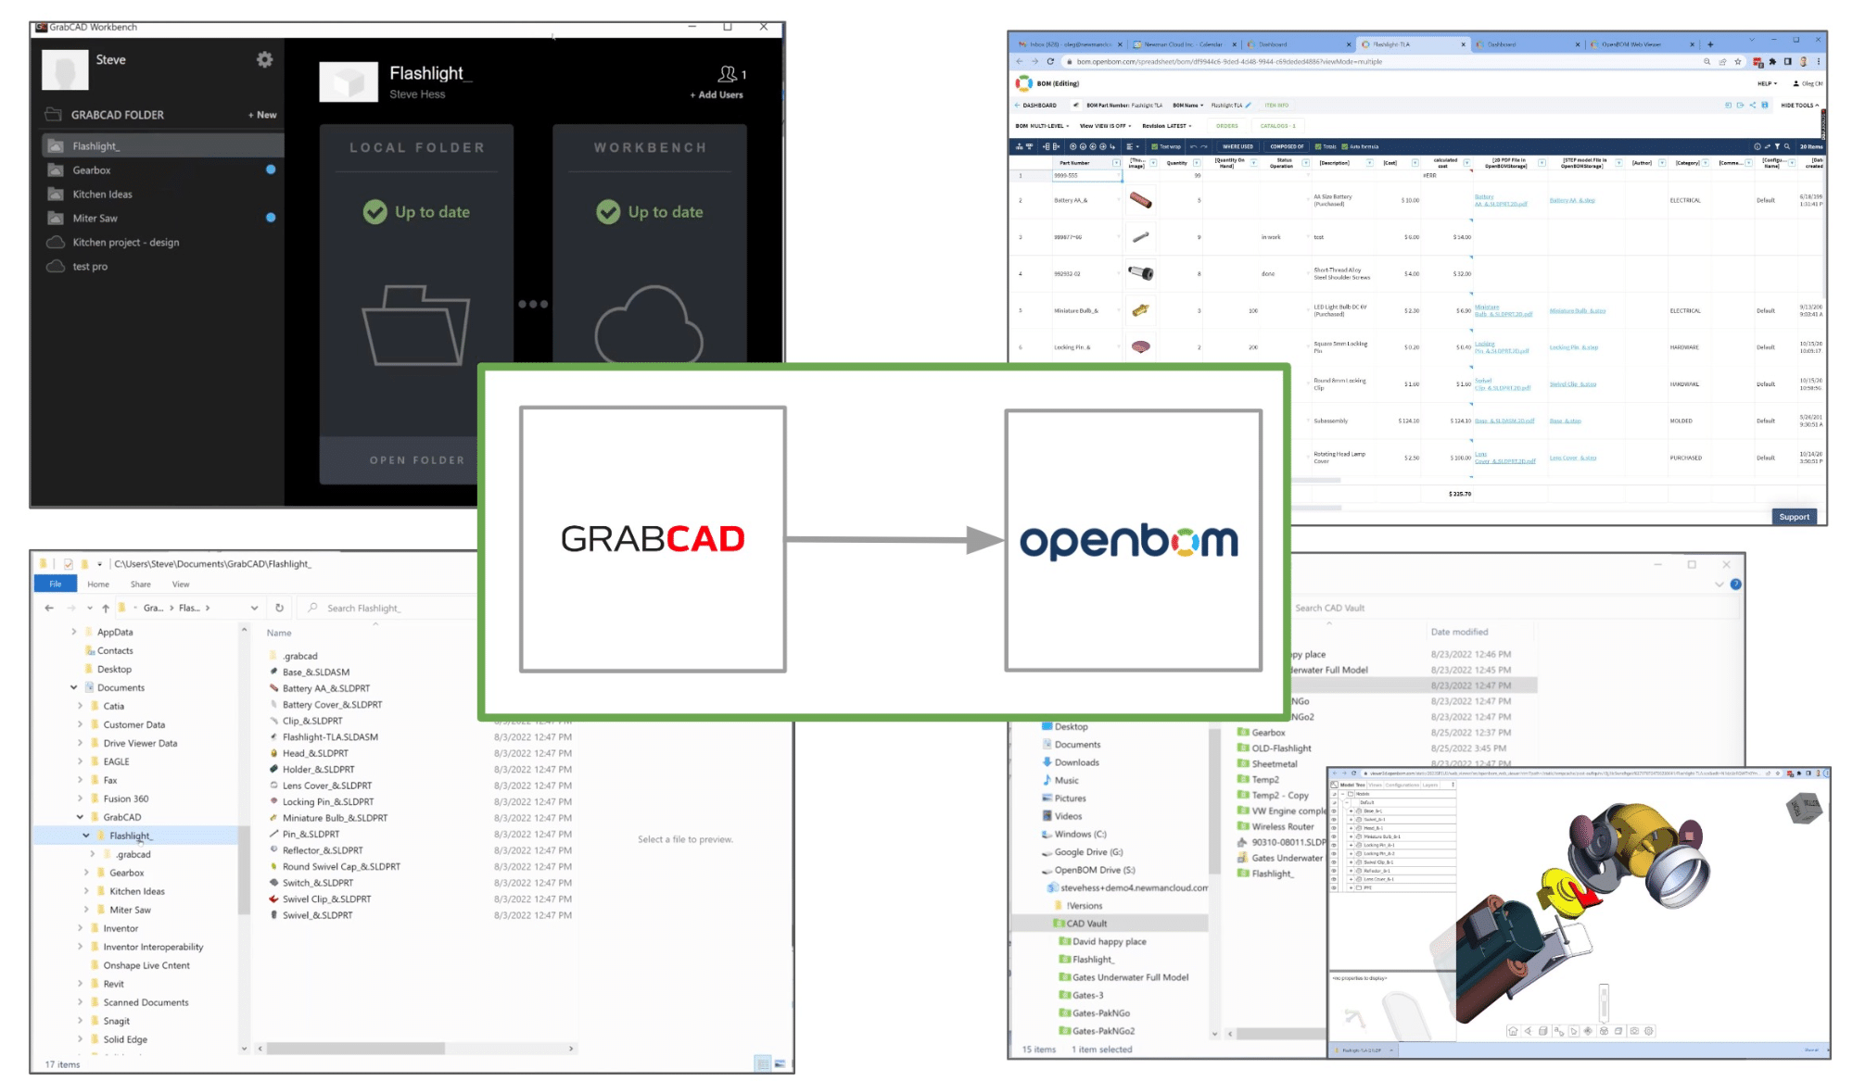Open the File tab in File Explorer
The image size is (1853, 1081).
point(56,584)
